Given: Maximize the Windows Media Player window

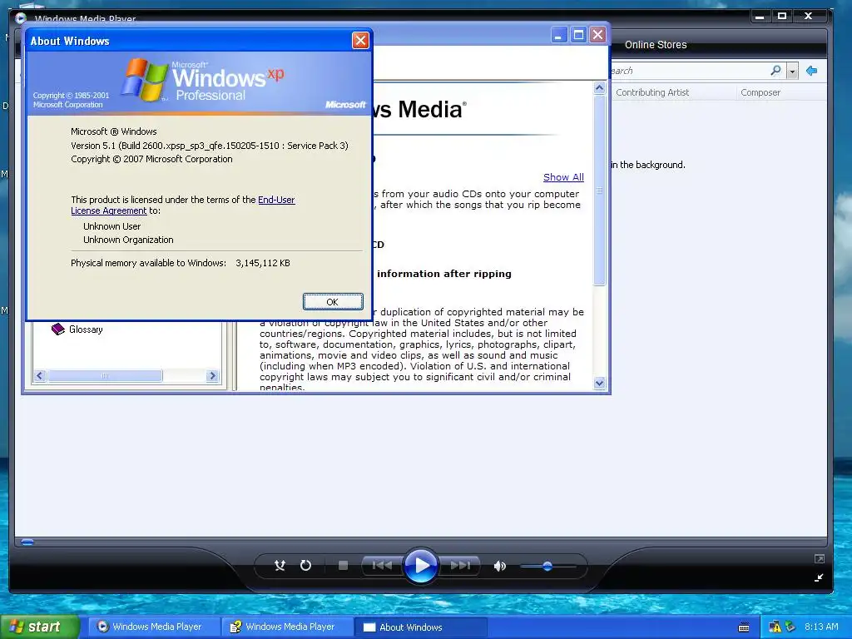Looking at the screenshot, I should [x=782, y=17].
